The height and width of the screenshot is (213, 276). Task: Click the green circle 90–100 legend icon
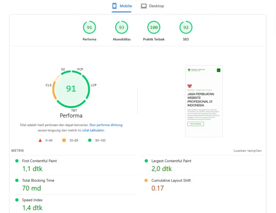pos(90,140)
